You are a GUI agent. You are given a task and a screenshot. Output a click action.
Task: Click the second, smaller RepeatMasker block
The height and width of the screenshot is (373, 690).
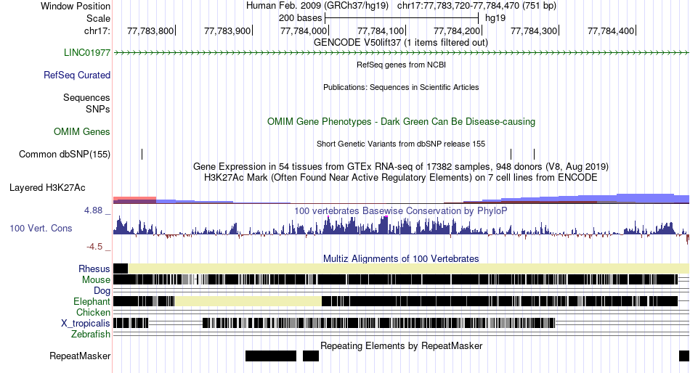point(311,356)
